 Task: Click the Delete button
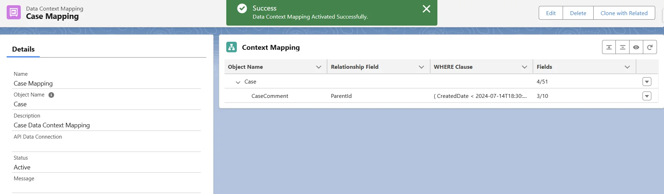click(578, 13)
